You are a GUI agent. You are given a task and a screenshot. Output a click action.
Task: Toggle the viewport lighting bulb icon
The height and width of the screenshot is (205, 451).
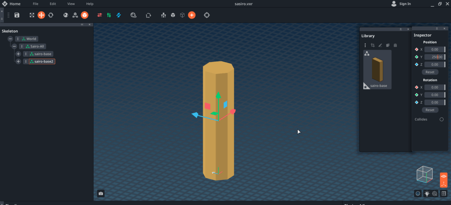[427, 193]
